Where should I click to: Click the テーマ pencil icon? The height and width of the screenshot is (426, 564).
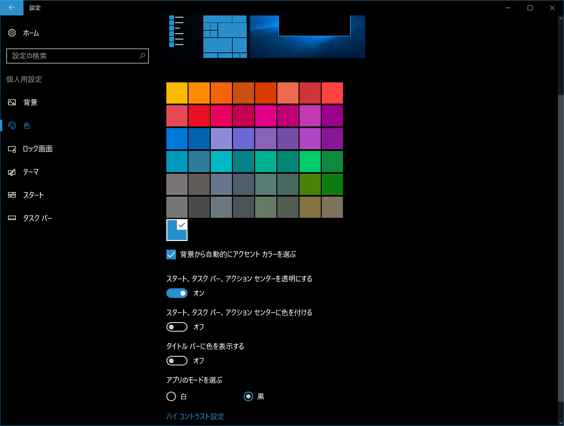[12, 172]
